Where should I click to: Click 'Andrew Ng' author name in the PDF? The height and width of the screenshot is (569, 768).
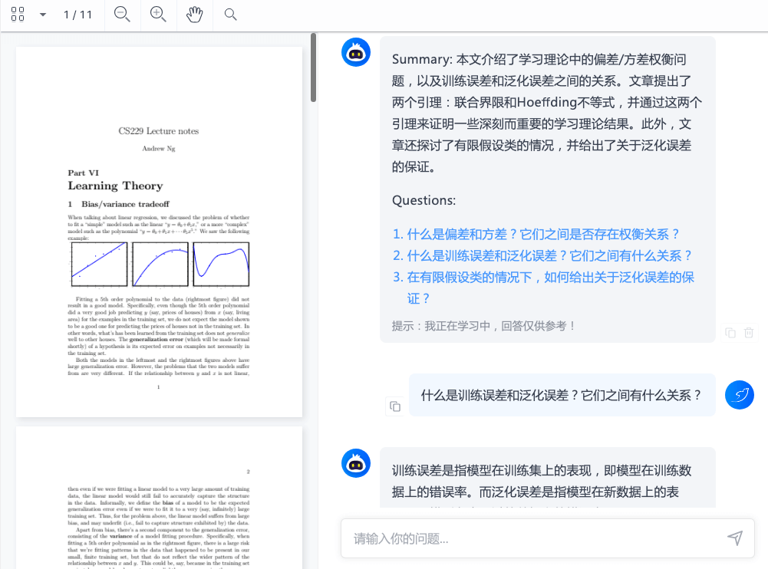click(159, 148)
